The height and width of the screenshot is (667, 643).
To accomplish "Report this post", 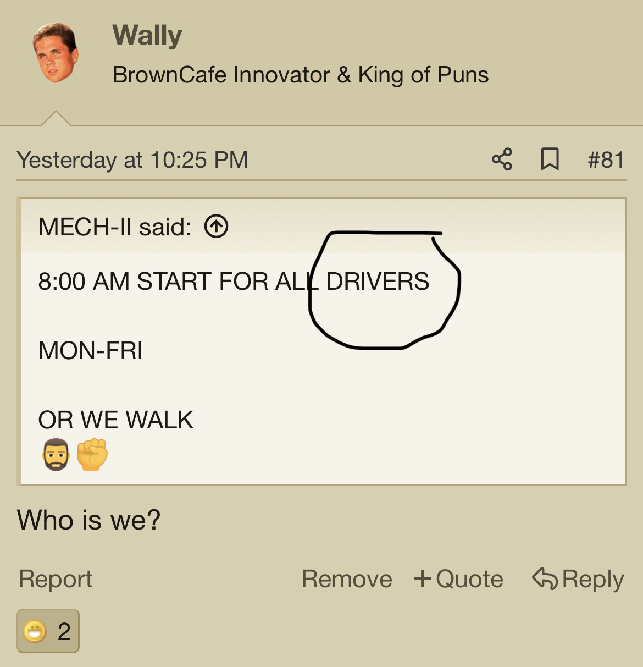I will tap(56, 579).
